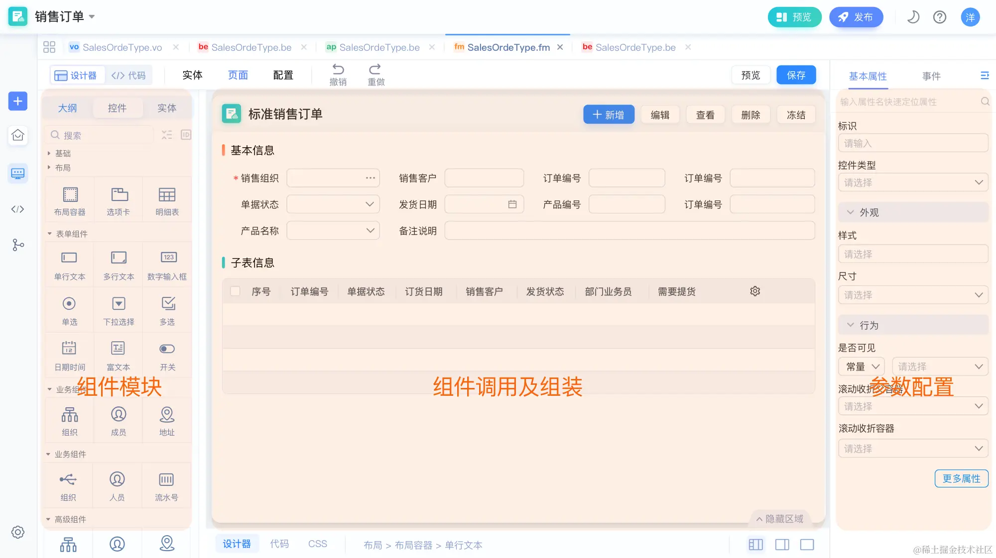Click the 标识 input field
This screenshot has height=558, width=996.
(913, 143)
